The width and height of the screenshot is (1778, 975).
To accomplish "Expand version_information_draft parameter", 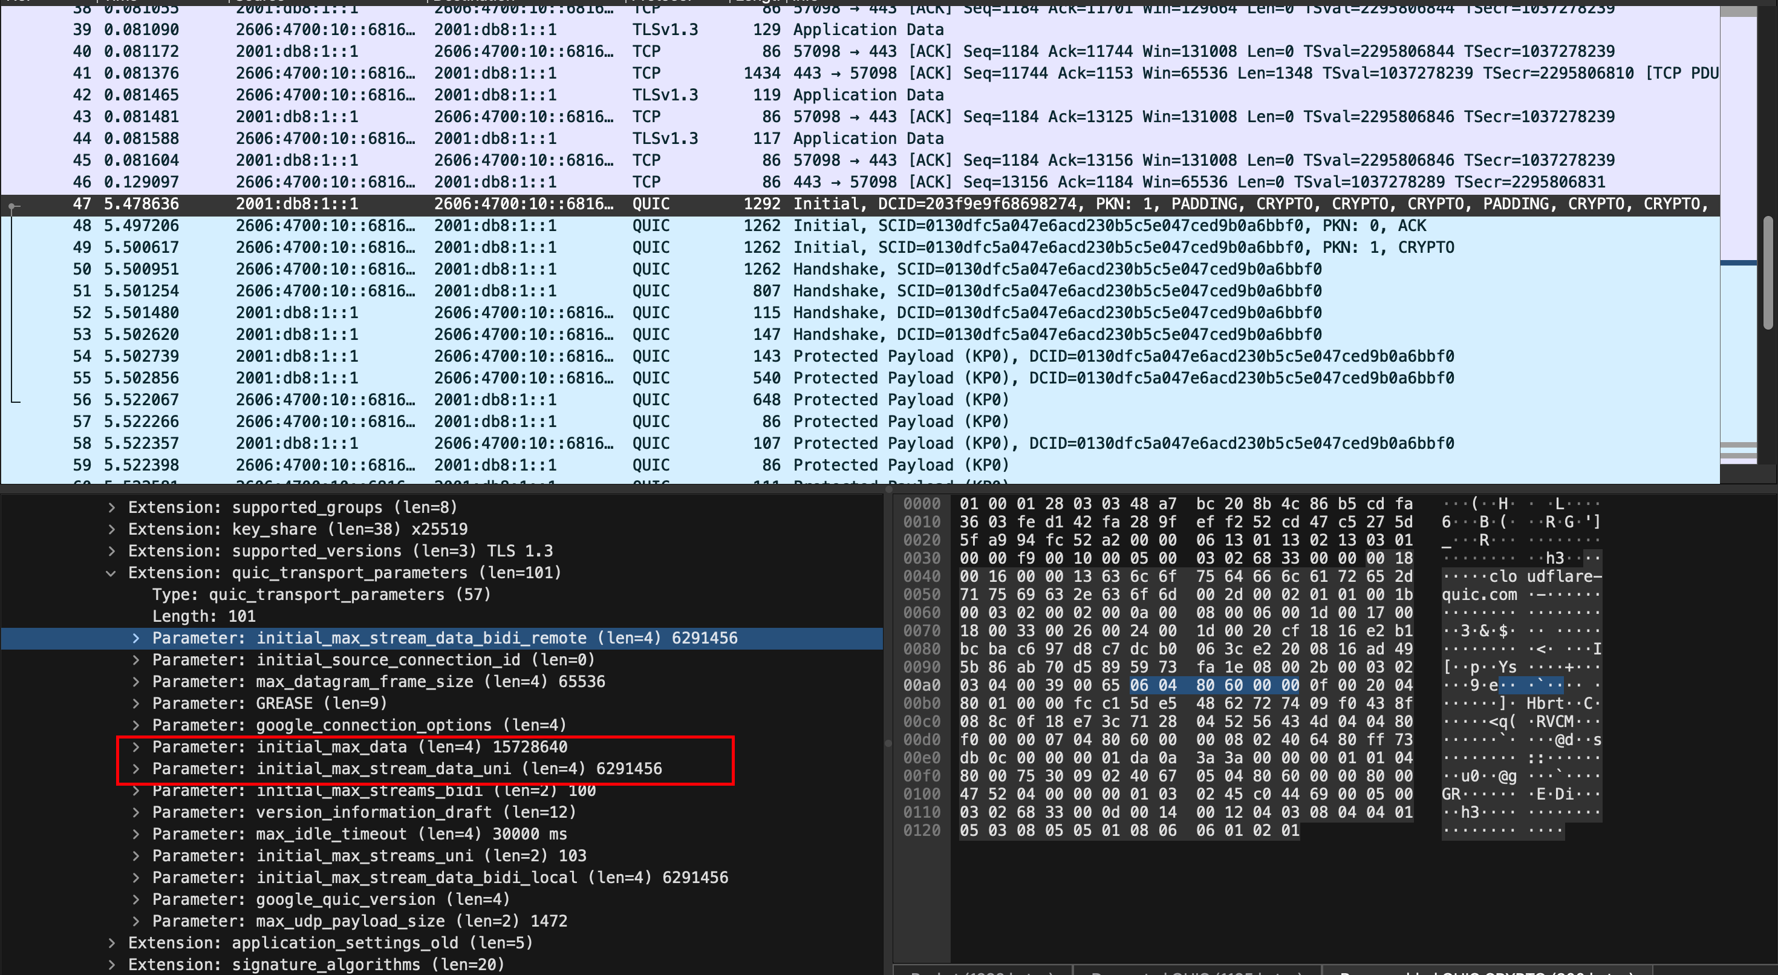I will pyautogui.click(x=136, y=812).
